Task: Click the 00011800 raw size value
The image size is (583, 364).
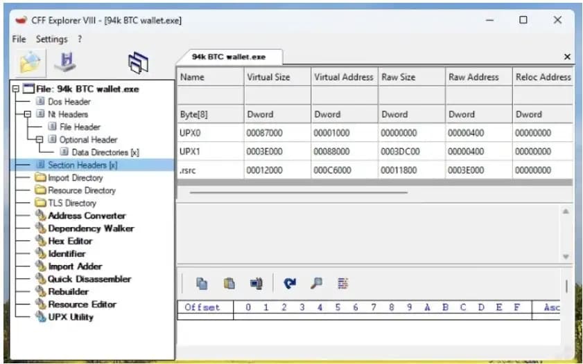Action: [x=399, y=170]
